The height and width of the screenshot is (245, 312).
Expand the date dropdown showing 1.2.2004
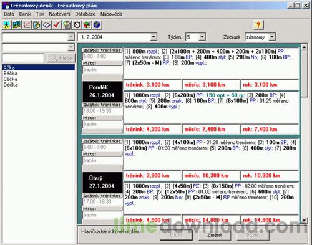154,37
